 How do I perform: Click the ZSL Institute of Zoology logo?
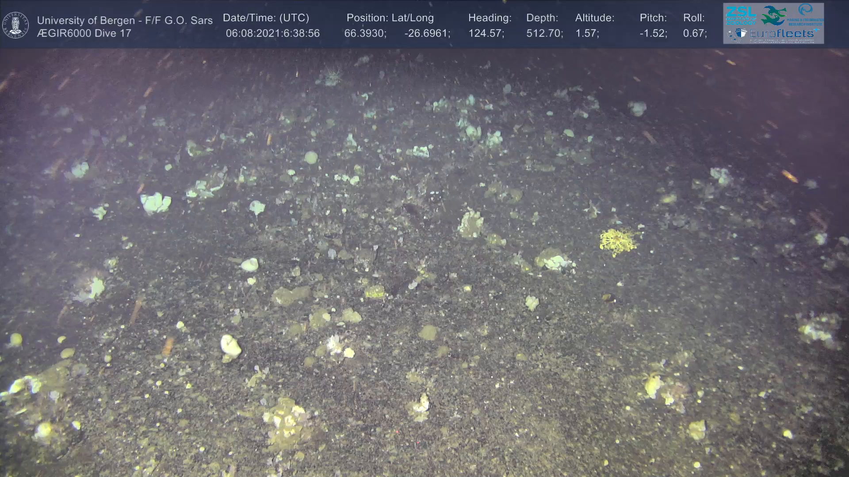(740, 15)
